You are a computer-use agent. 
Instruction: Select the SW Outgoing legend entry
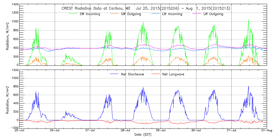[131, 14]
